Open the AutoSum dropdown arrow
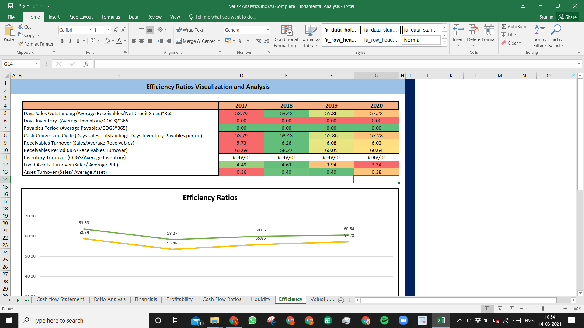This screenshot has width=584, height=328. click(x=530, y=27)
